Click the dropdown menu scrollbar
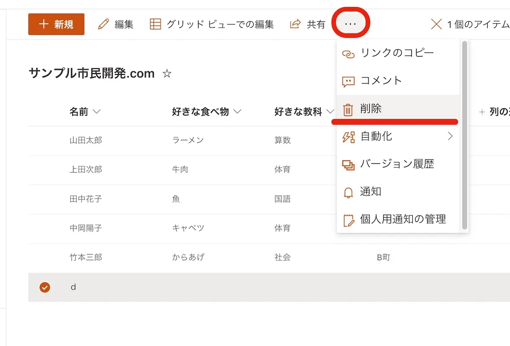The width and height of the screenshot is (510, 346). tap(465, 136)
